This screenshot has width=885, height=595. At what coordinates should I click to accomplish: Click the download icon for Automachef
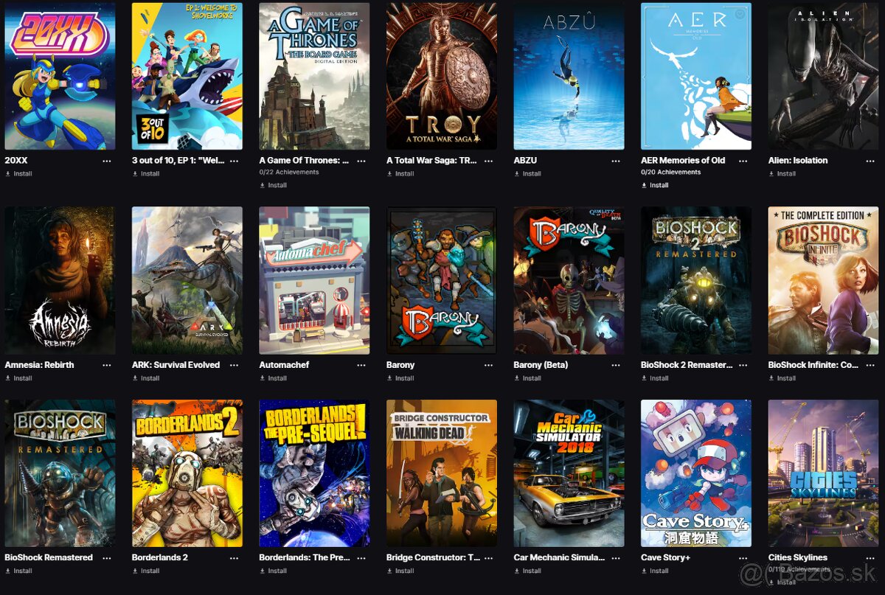coord(263,378)
